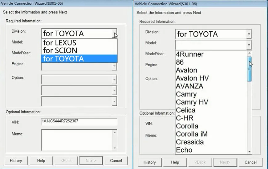Click Cancel button in right window

click(x=250, y=162)
